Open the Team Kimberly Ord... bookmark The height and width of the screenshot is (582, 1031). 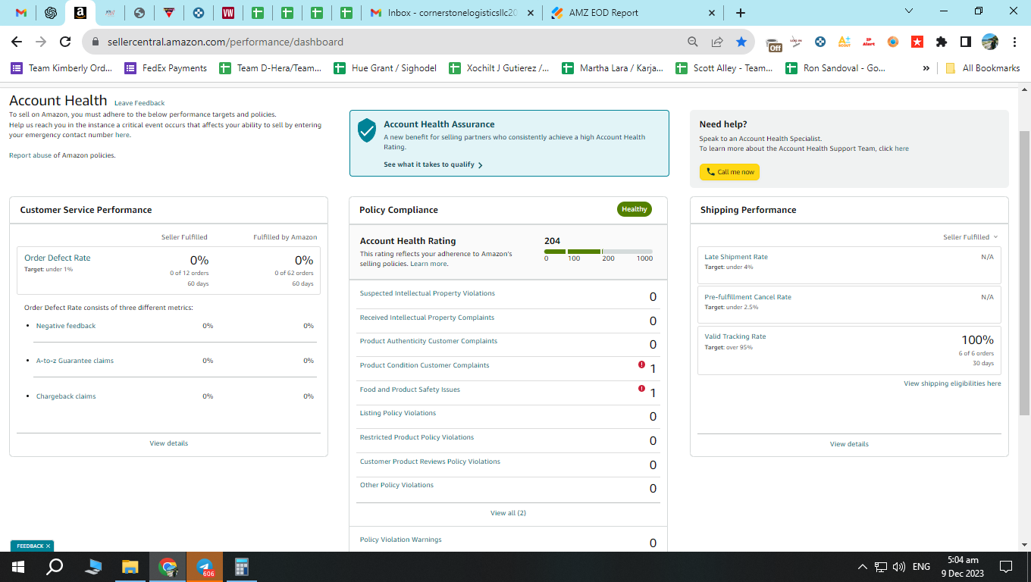click(61, 68)
